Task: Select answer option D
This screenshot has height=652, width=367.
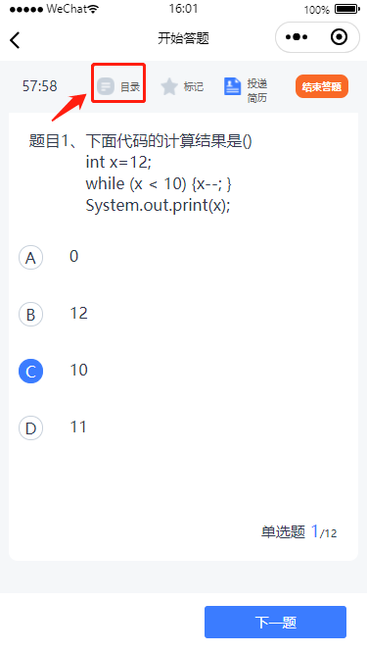Action: pyautogui.click(x=30, y=427)
